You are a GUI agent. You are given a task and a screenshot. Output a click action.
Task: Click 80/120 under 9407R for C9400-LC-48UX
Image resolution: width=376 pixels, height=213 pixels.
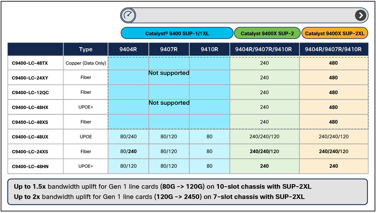pyautogui.click(x=169, y=137)
